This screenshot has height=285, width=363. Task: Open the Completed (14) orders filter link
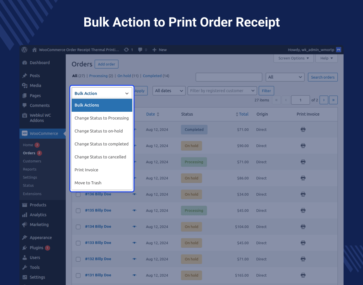coord(152,75)
